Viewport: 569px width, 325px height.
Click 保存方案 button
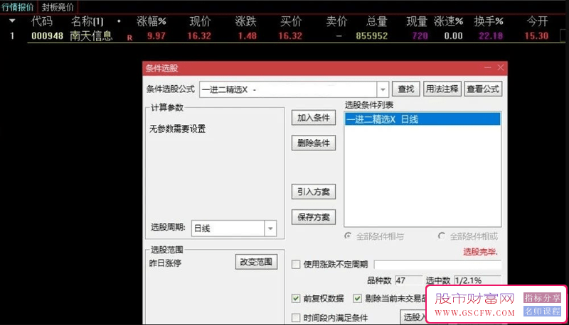click(314, 217)
